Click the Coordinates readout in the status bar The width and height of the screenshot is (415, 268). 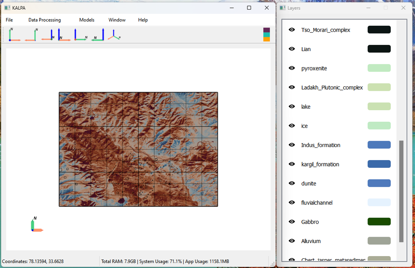pyautogui.click(x=33, y=261)
